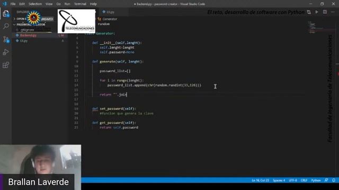
Task: Split the editor to the right
Action: point(325,12)
